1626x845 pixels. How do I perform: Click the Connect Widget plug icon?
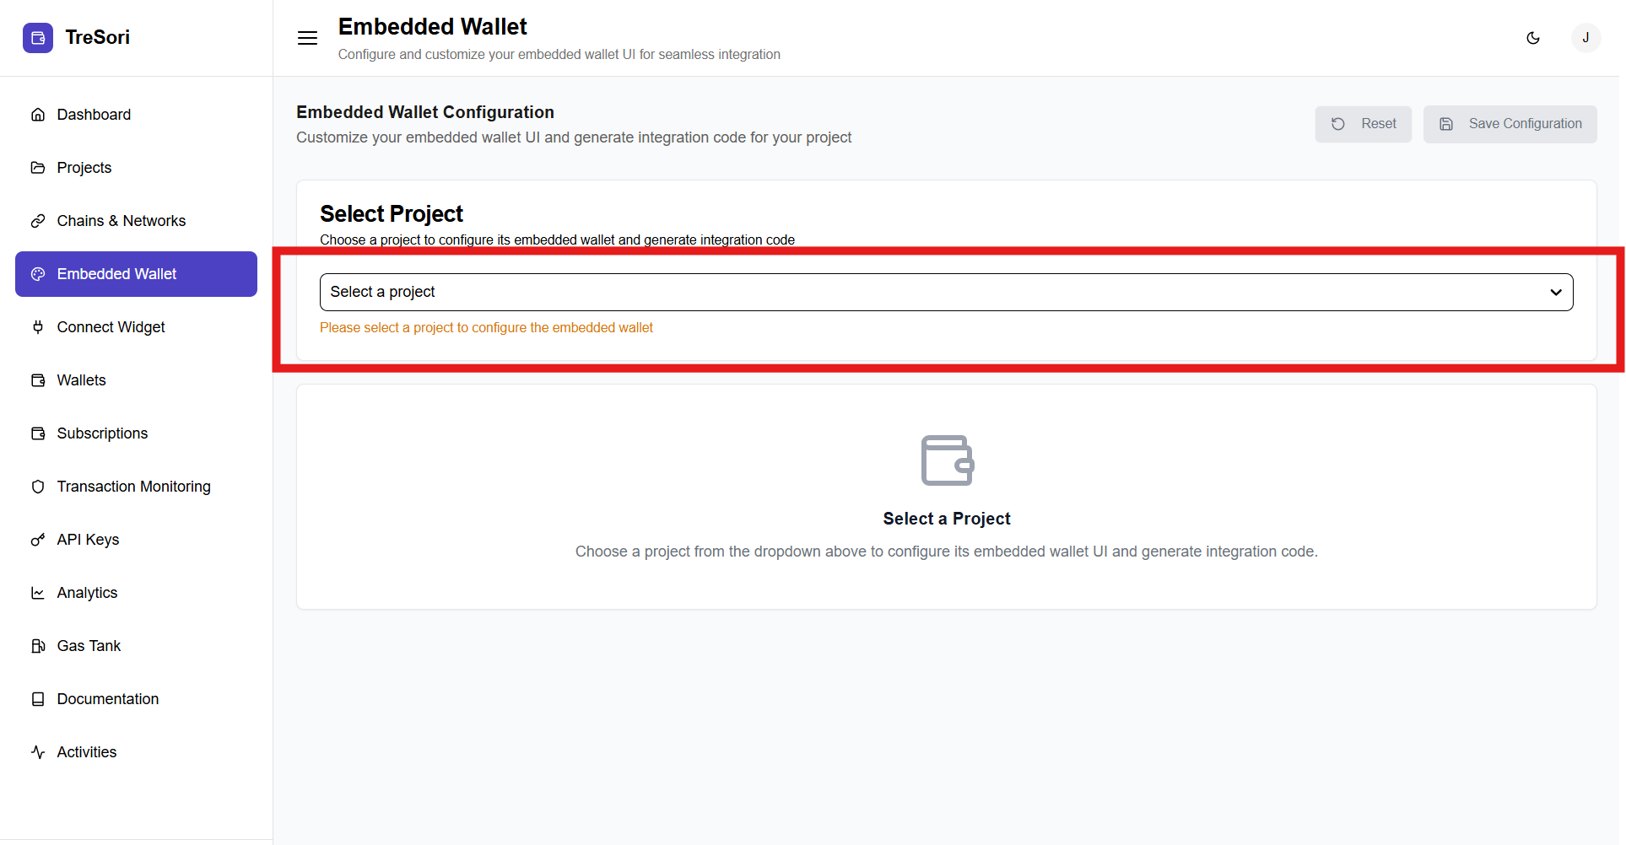[x=38, y=327]
